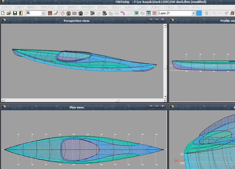Click the hydrostatics calculator icon
Screen dimensions: 235x169
coord(105,13)
